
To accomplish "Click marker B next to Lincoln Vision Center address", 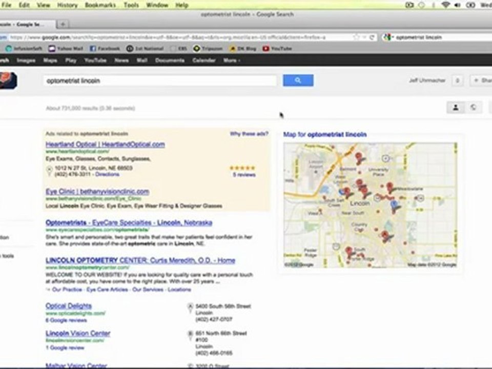I will click(190, 334).
